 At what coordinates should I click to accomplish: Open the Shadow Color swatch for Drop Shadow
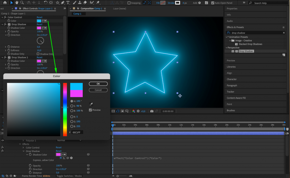[x=39, y=28]
